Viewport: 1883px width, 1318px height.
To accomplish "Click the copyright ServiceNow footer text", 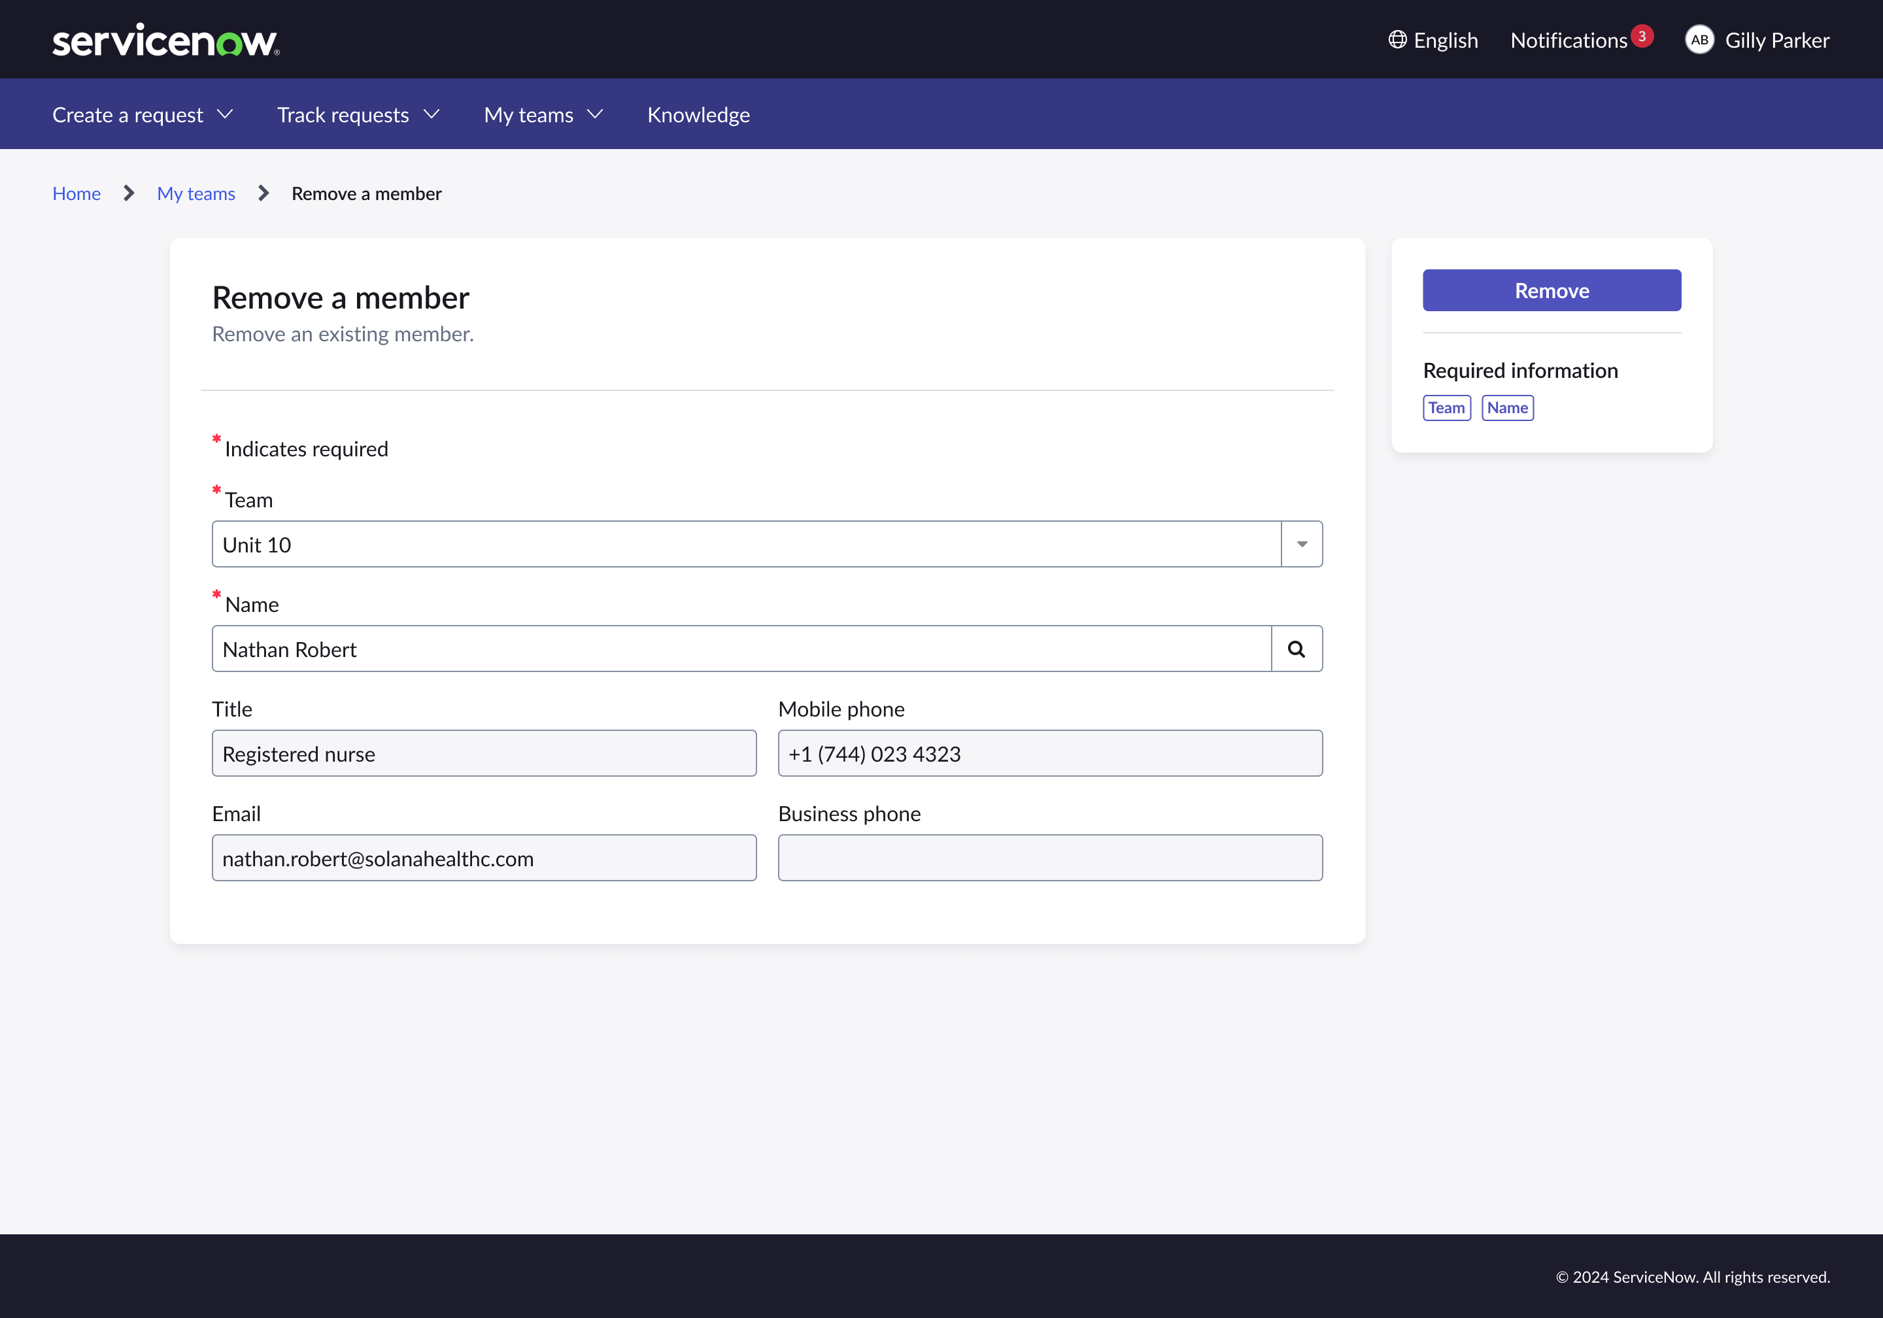I will (x=1693, y=1277).
